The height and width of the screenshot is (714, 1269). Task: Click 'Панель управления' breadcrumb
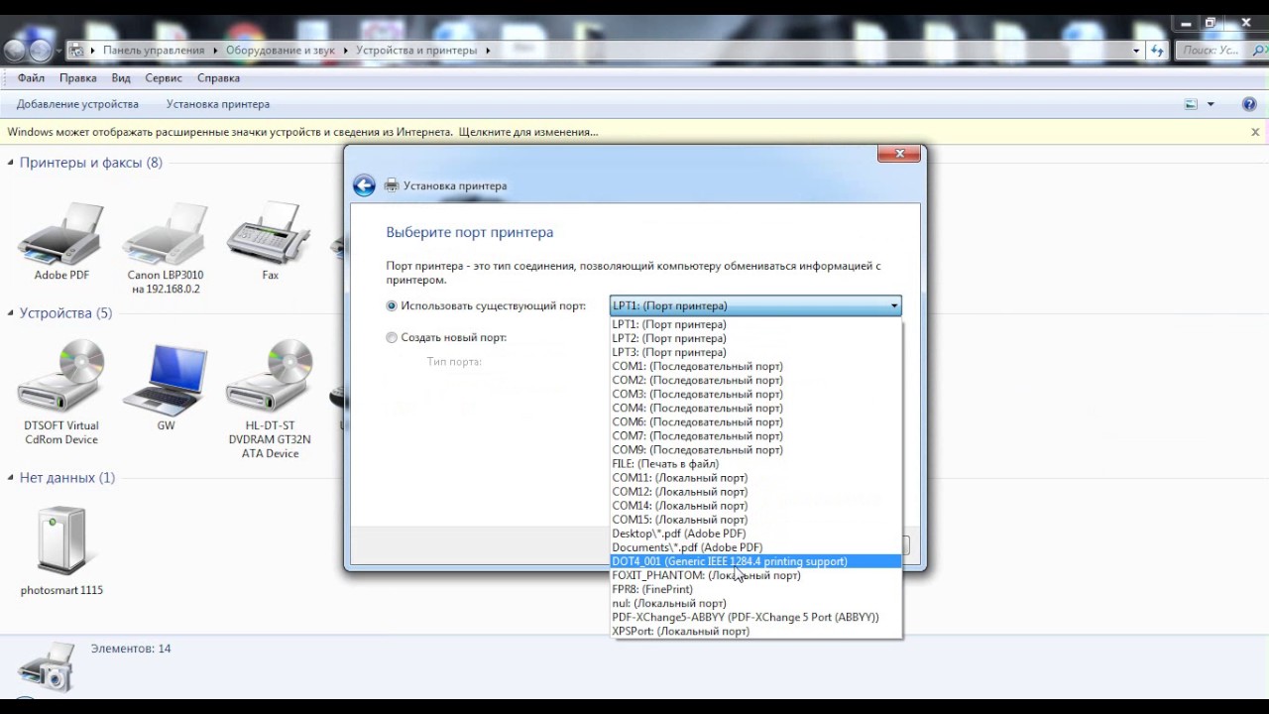(154, 50)
